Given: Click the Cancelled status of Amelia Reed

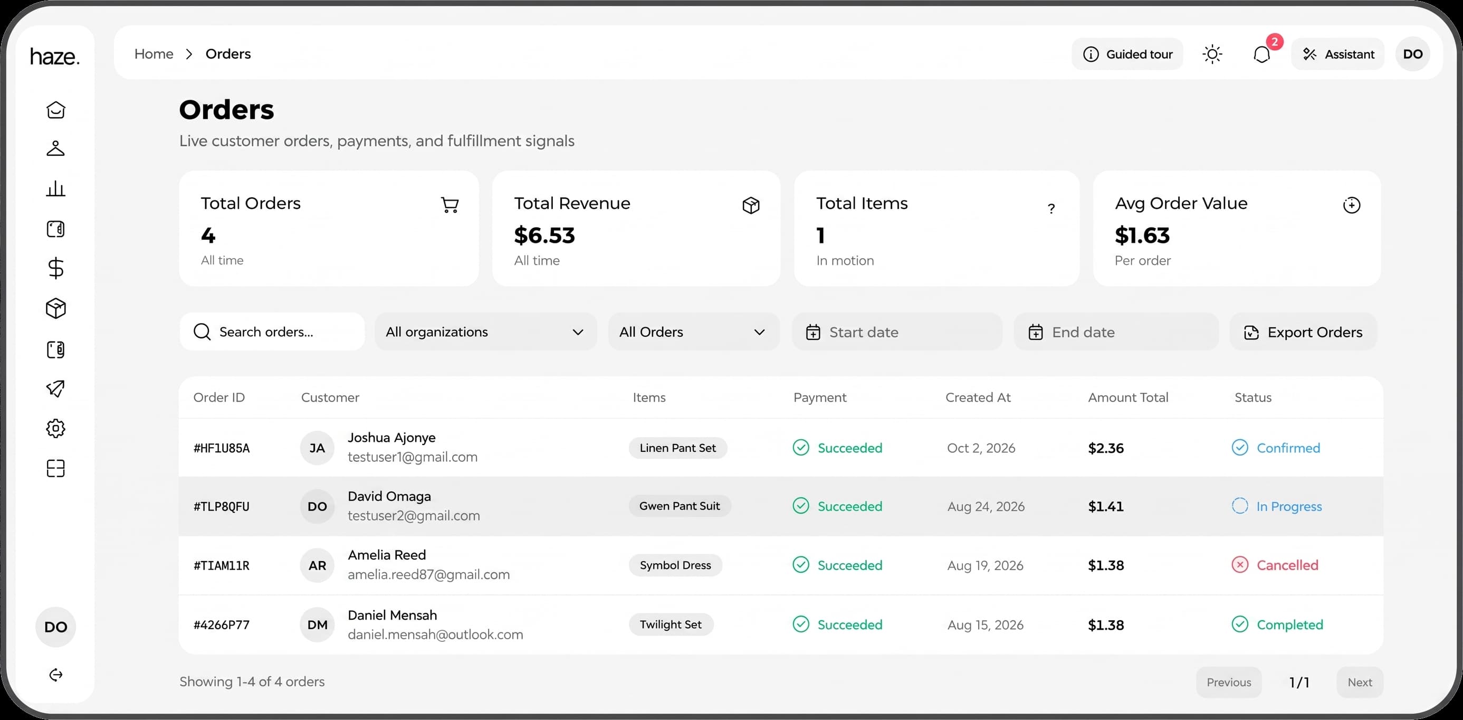Looking at the screenshot, I should [x=1275, y=565].
